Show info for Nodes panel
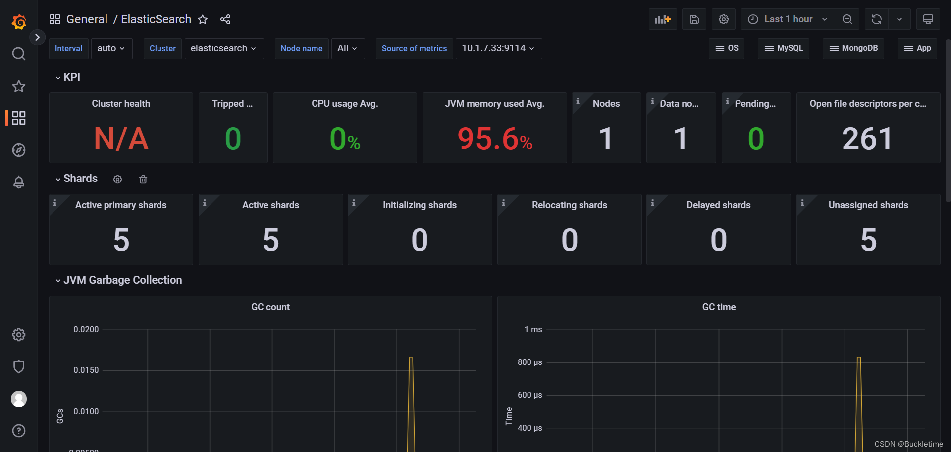The width and height of the screenshot is (951, 452). coord(578,101)
